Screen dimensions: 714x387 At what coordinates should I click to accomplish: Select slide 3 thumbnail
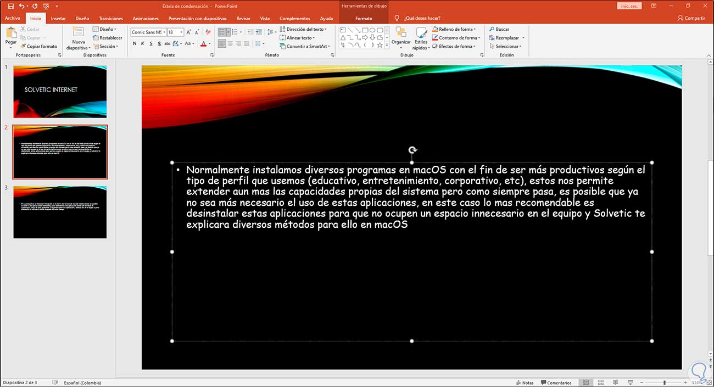60,212
